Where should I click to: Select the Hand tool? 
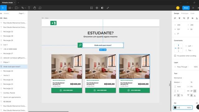35,8
